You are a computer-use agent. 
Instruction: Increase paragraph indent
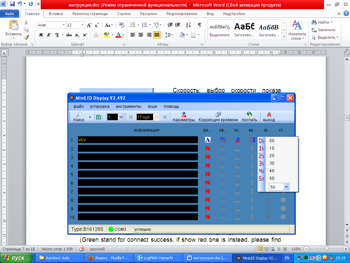pos(178,25)
